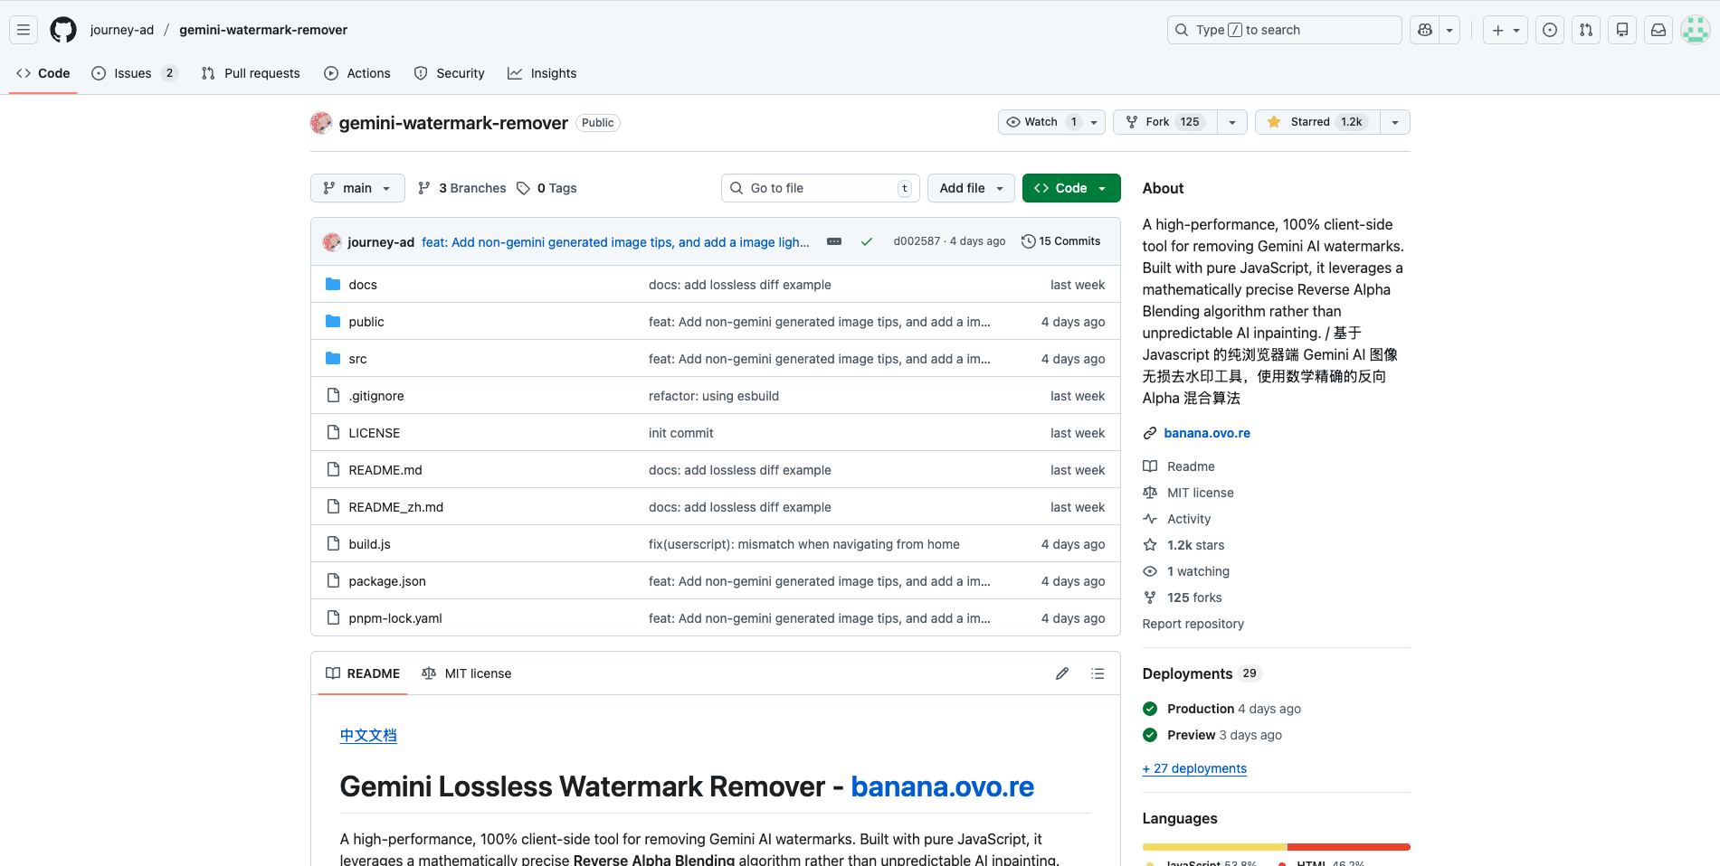Open banana.ovo.re link in About
This screenshot has width=1720, height=866.
point(1207,433)
